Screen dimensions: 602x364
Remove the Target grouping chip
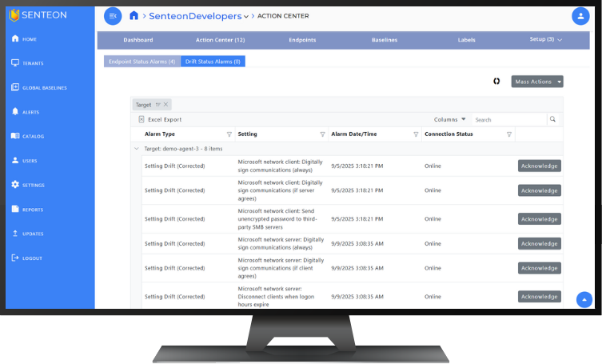166,105
